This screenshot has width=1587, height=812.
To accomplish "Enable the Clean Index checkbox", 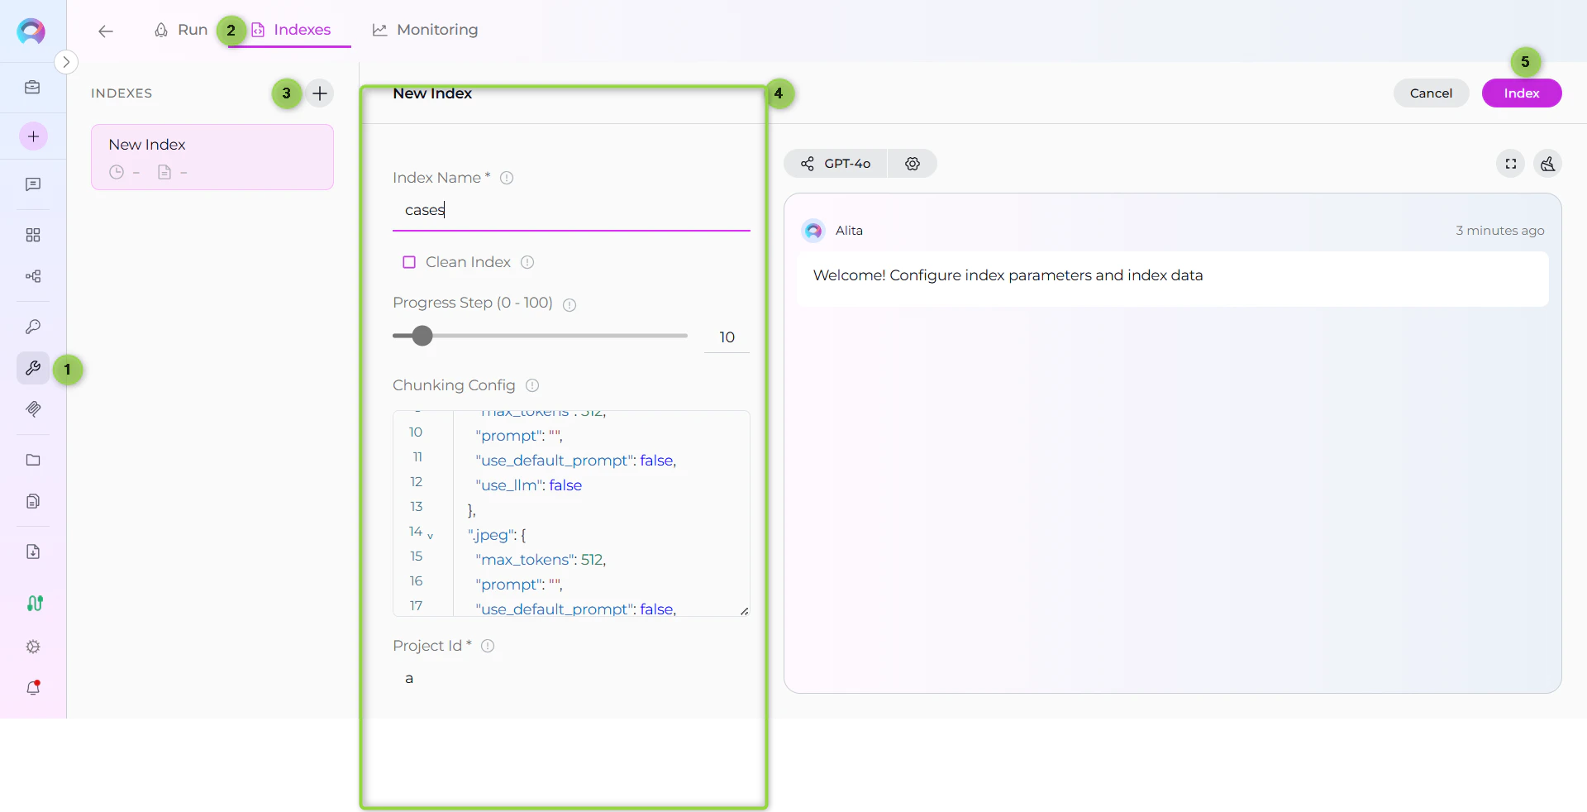I will pos(409,262).
